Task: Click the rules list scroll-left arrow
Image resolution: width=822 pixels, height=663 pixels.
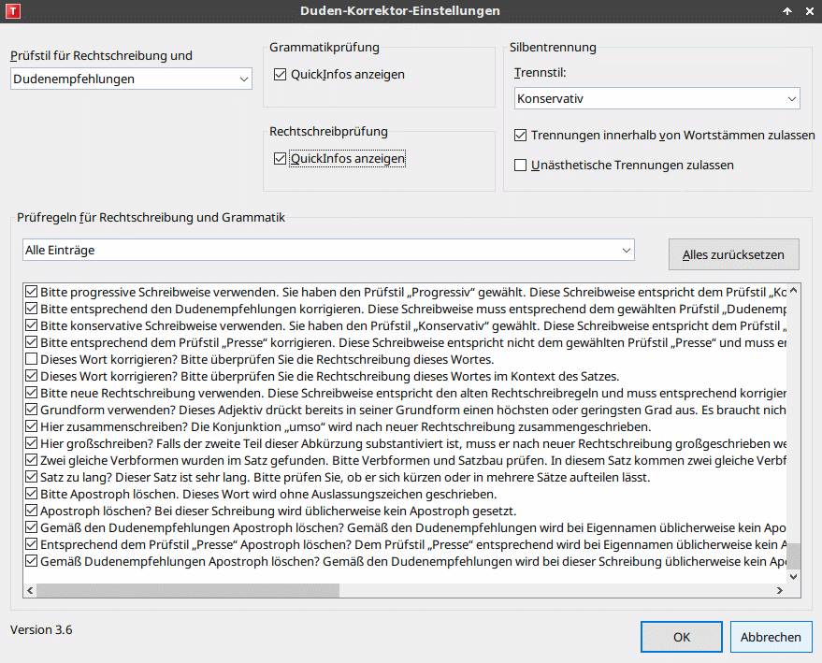Action: tap(30, 591)
